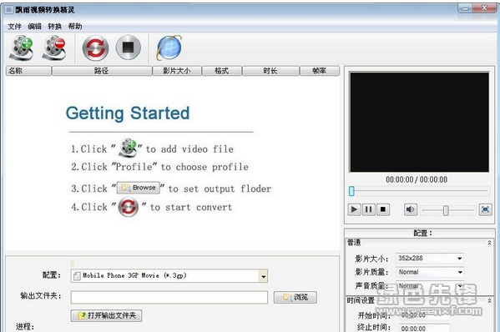Image resolution: width=500 pixels, height=332 pixels.
Task: Click the 打开输出文件夹 button
Action: click(107, 316)
